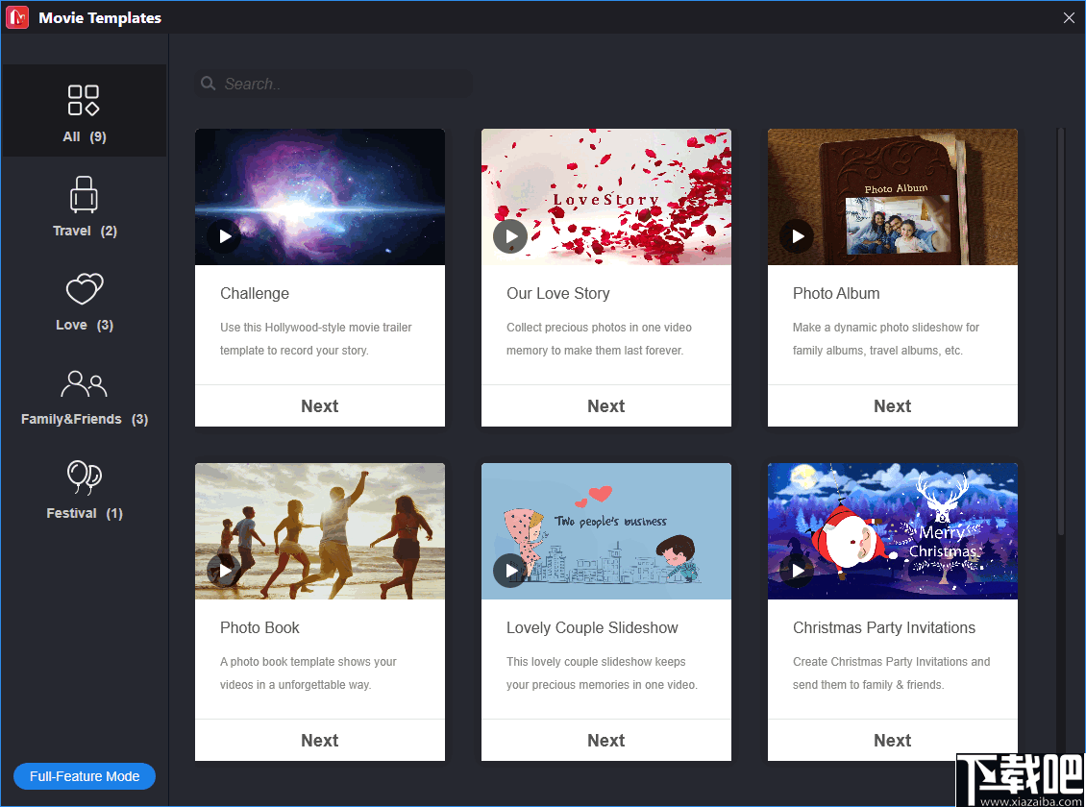Open Full-Feature Mode

pyautogui.click(x=84, y=776)
